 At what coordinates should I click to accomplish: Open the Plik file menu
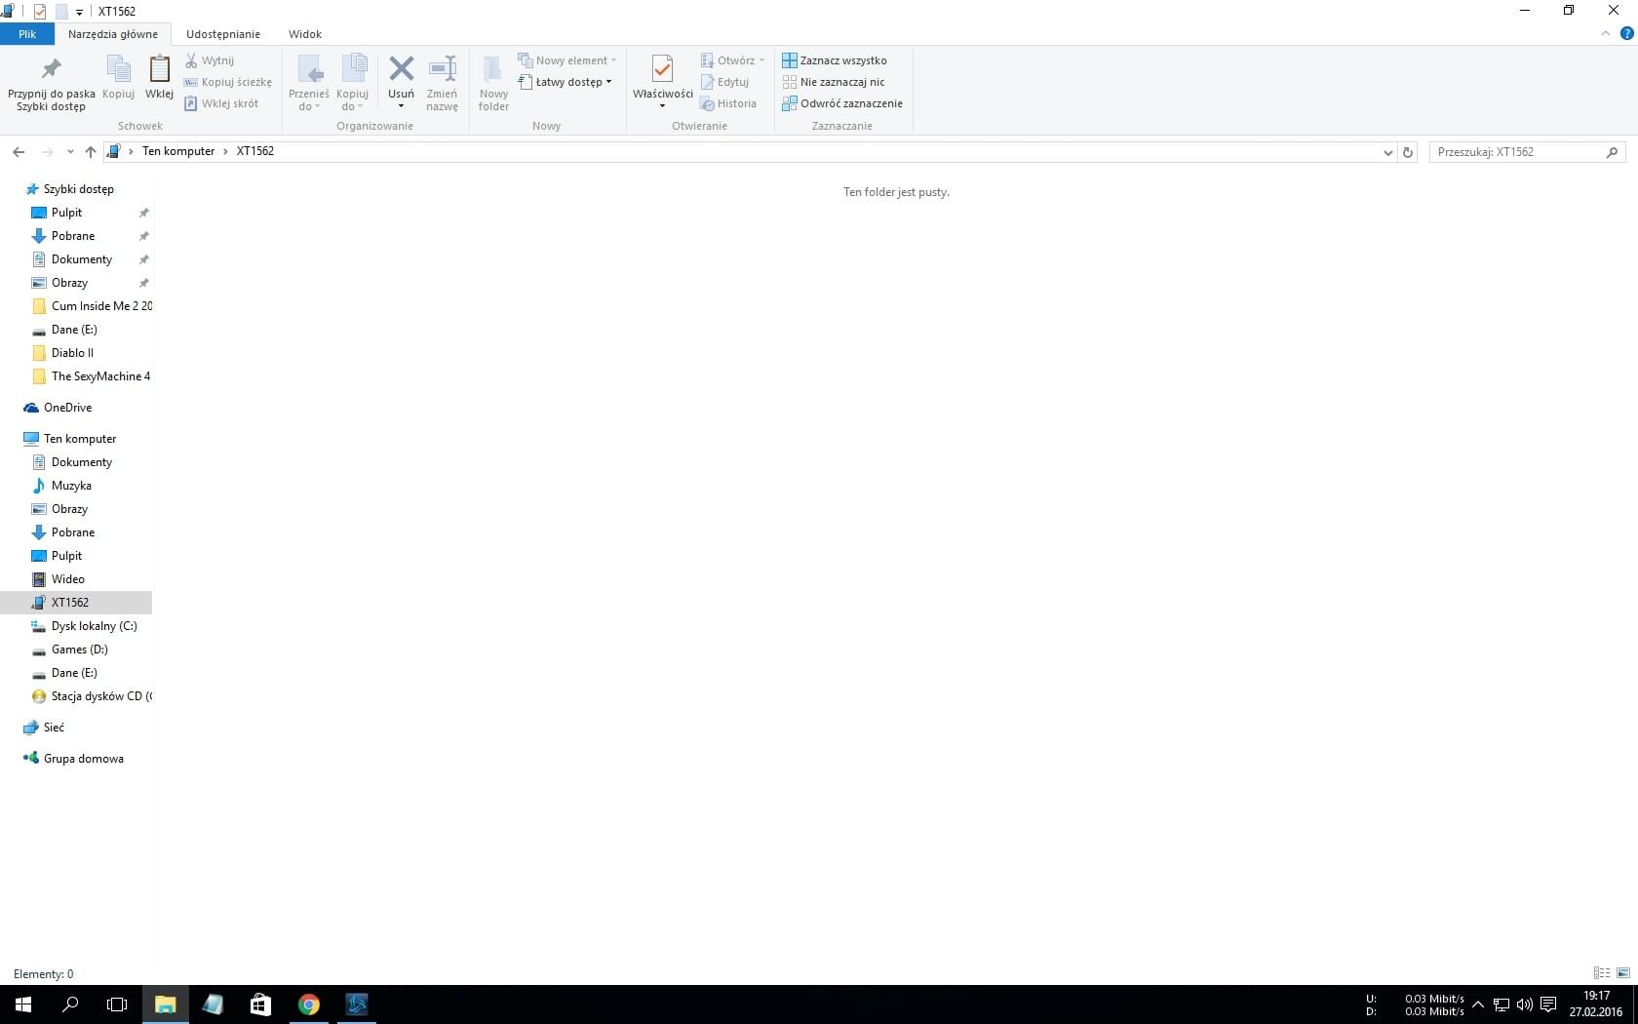pyautogui.click(x=27, y=34)
